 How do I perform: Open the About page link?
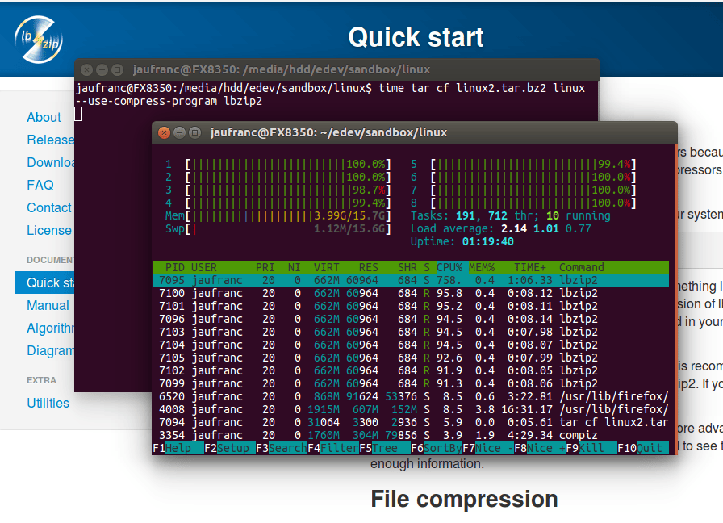pos(44,118)
